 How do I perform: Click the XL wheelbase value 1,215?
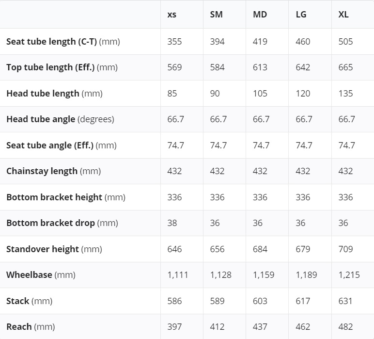[349, 275]
